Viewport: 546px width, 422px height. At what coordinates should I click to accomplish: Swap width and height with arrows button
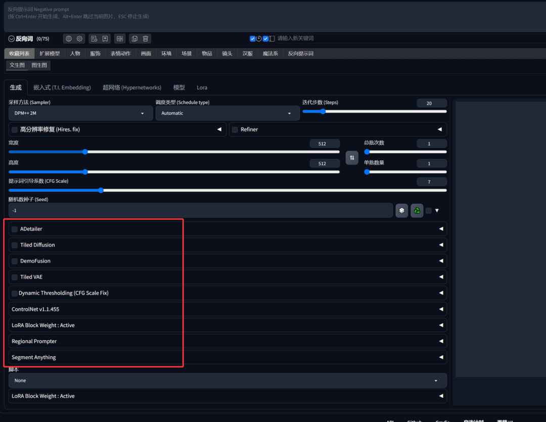[x=352, y=158]
